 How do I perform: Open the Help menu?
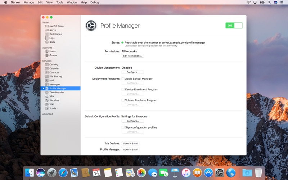[84, 3]
